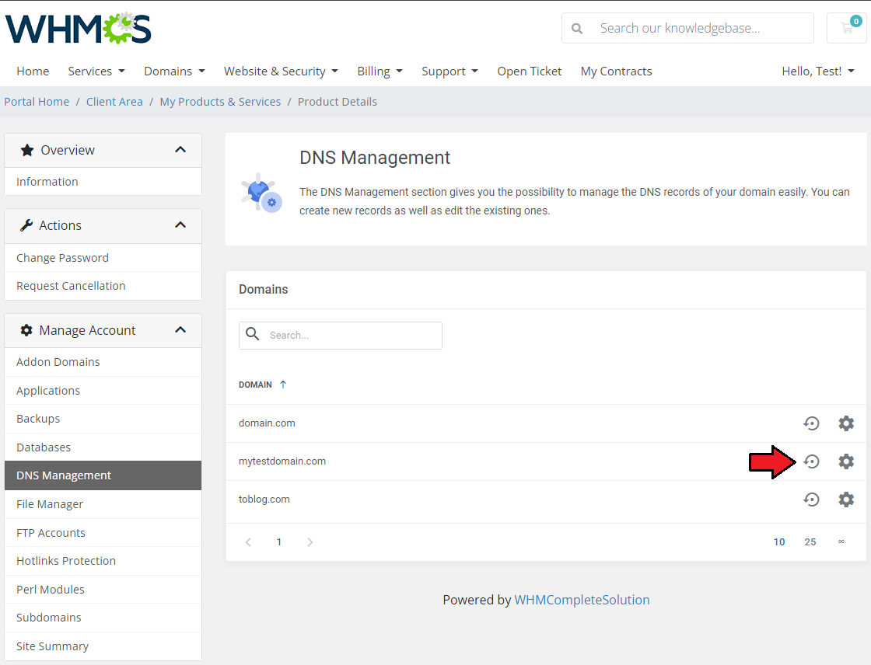Show 10 entries per page

point(779,542)
